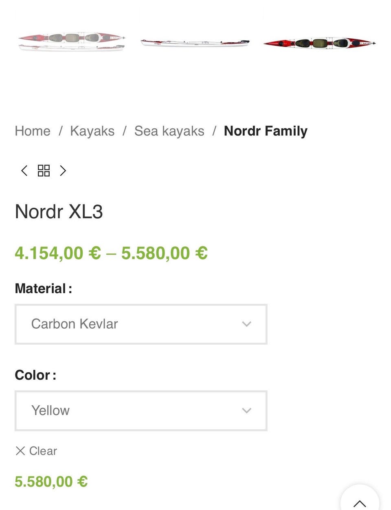Click the 4.154,00 € – 5.580,00 € price range
Viewport: 391px width, 510px height.
click(111, 253)
